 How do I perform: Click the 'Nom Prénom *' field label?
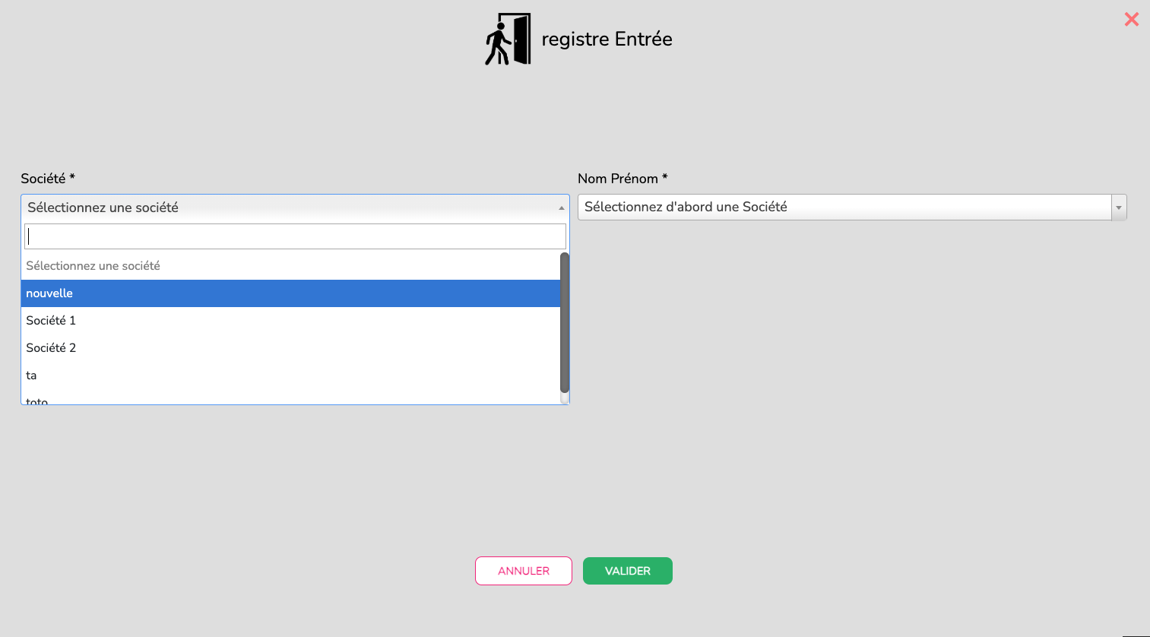[x=623, y=179]
